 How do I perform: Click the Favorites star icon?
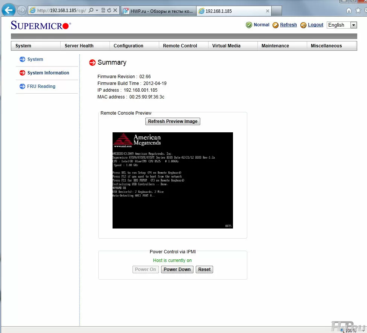(358, 11)
